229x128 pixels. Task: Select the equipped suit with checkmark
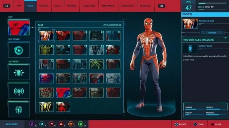coord(63,92)
